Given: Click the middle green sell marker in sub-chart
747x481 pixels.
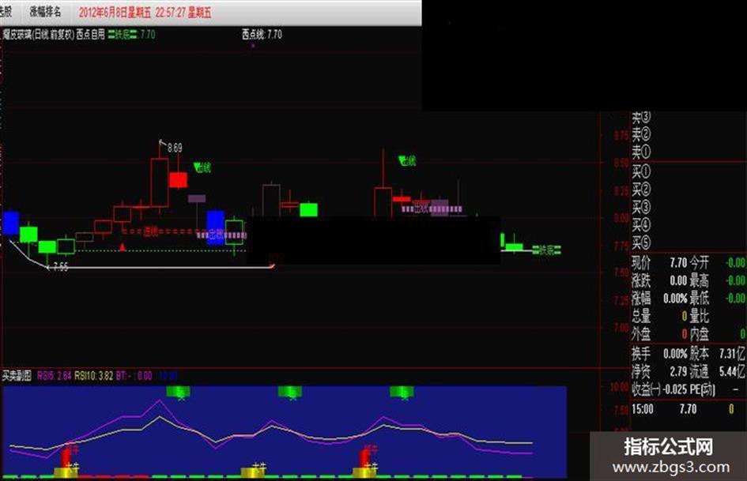Looking at the screenshot, I should tap(290, 393).
